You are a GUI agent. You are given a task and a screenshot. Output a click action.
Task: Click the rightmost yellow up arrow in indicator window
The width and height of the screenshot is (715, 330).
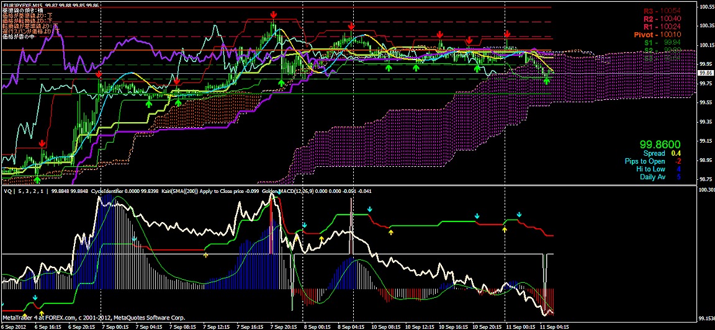pos(505,230)
